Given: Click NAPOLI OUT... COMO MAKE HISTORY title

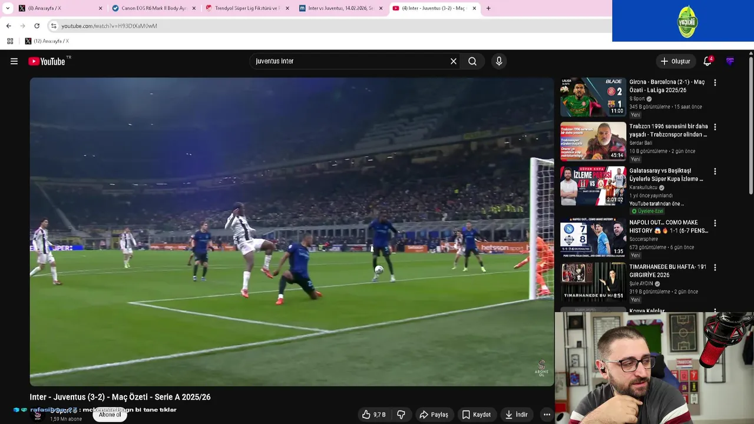Looking at the screenshot, I should (x=669, y=227).
